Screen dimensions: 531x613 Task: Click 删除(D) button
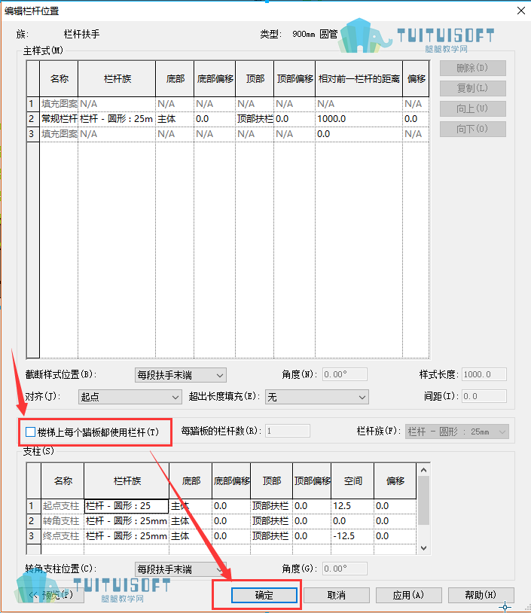473,68
